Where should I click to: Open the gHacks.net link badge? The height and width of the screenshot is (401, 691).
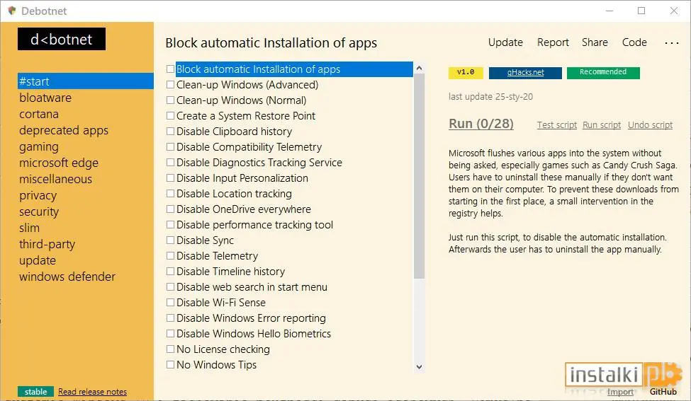tap(525, 73)
